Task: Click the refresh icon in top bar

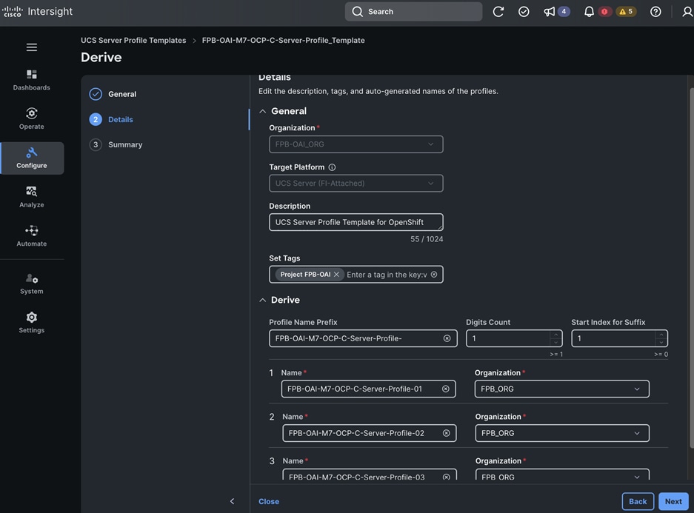Action: [498, 12]
